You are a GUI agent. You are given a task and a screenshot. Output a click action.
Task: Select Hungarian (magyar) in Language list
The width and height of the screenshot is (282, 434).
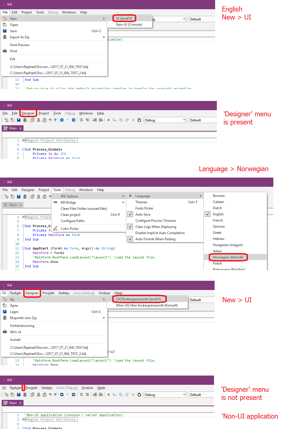pyautogui.click(x=235, y=245)
